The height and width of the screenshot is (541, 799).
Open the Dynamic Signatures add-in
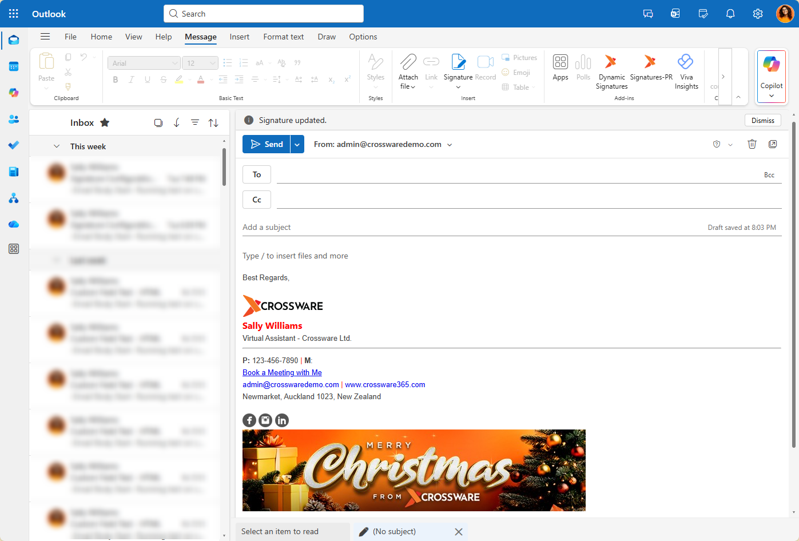(x=611, y=62)
